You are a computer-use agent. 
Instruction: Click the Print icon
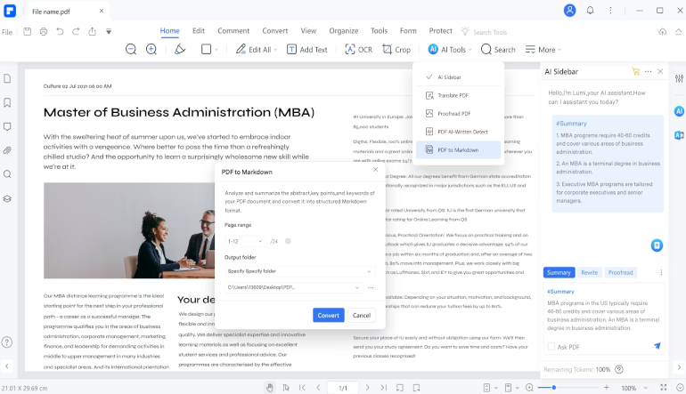coord(44,31)
